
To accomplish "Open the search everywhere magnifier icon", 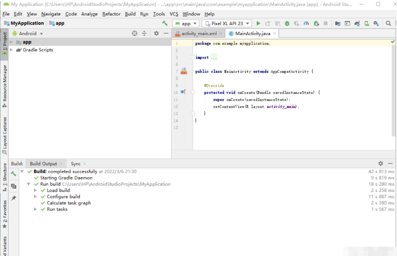I will (388, 24).
